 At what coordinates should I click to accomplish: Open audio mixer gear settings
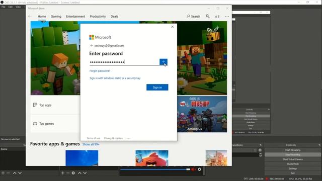coord(199,169)
